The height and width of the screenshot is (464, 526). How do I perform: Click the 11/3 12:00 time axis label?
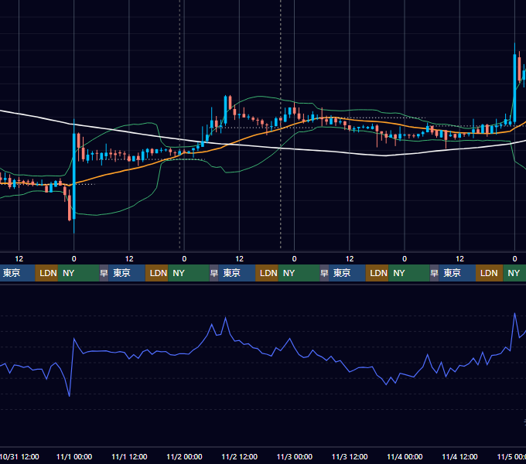click(x=350, y=456)
